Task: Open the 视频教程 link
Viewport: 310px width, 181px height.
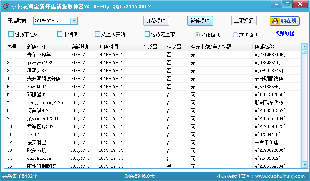Action: pos(284,33)
